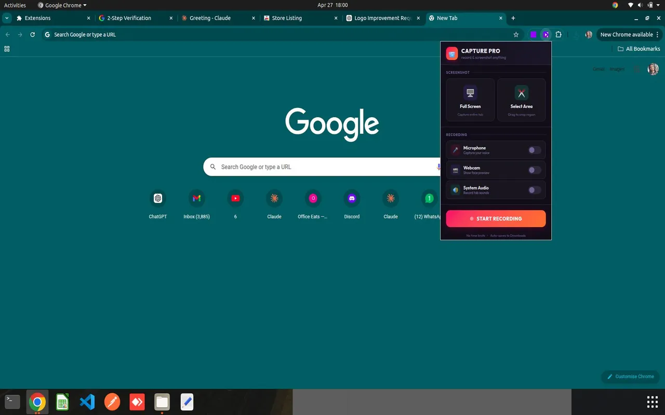This screenshot has width=665, height=415.
Task: Open the YouTube shortcut labeled 6
Action: click(x=235, y=204)
